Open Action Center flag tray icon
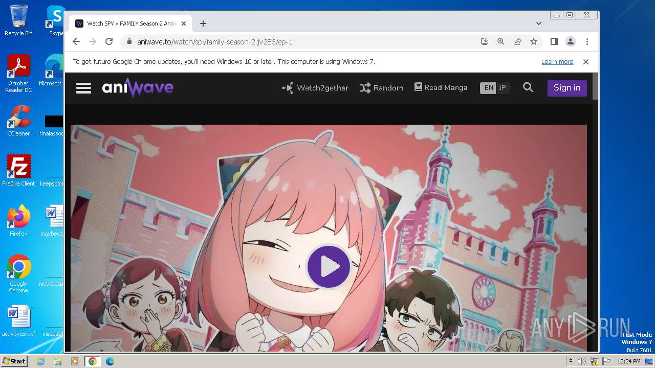Viewport: 655px width, 368px height. [x=606, y=361]
